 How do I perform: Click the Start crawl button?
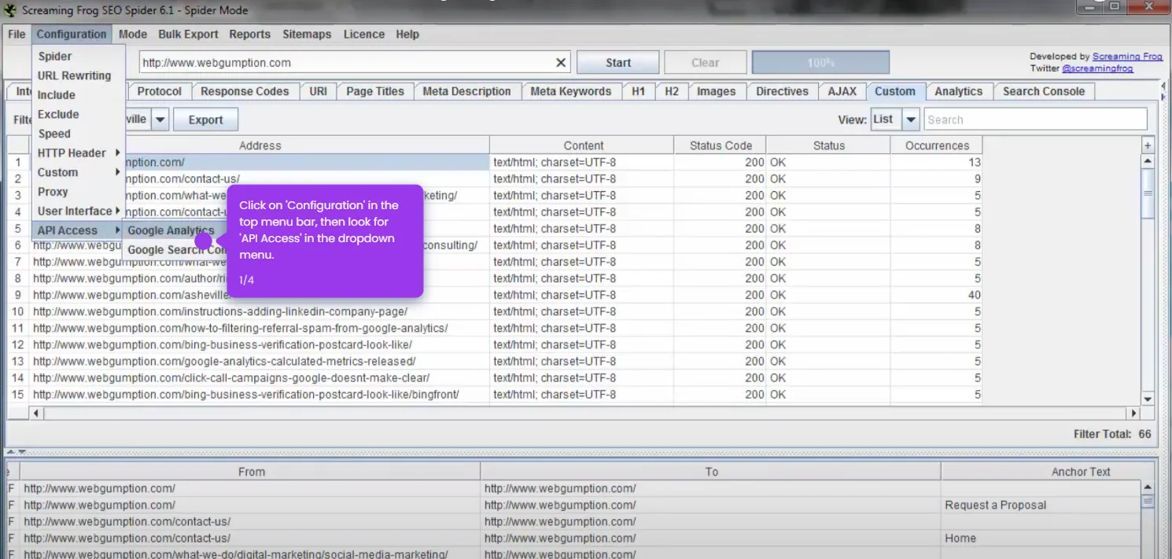tap(618, 63)
